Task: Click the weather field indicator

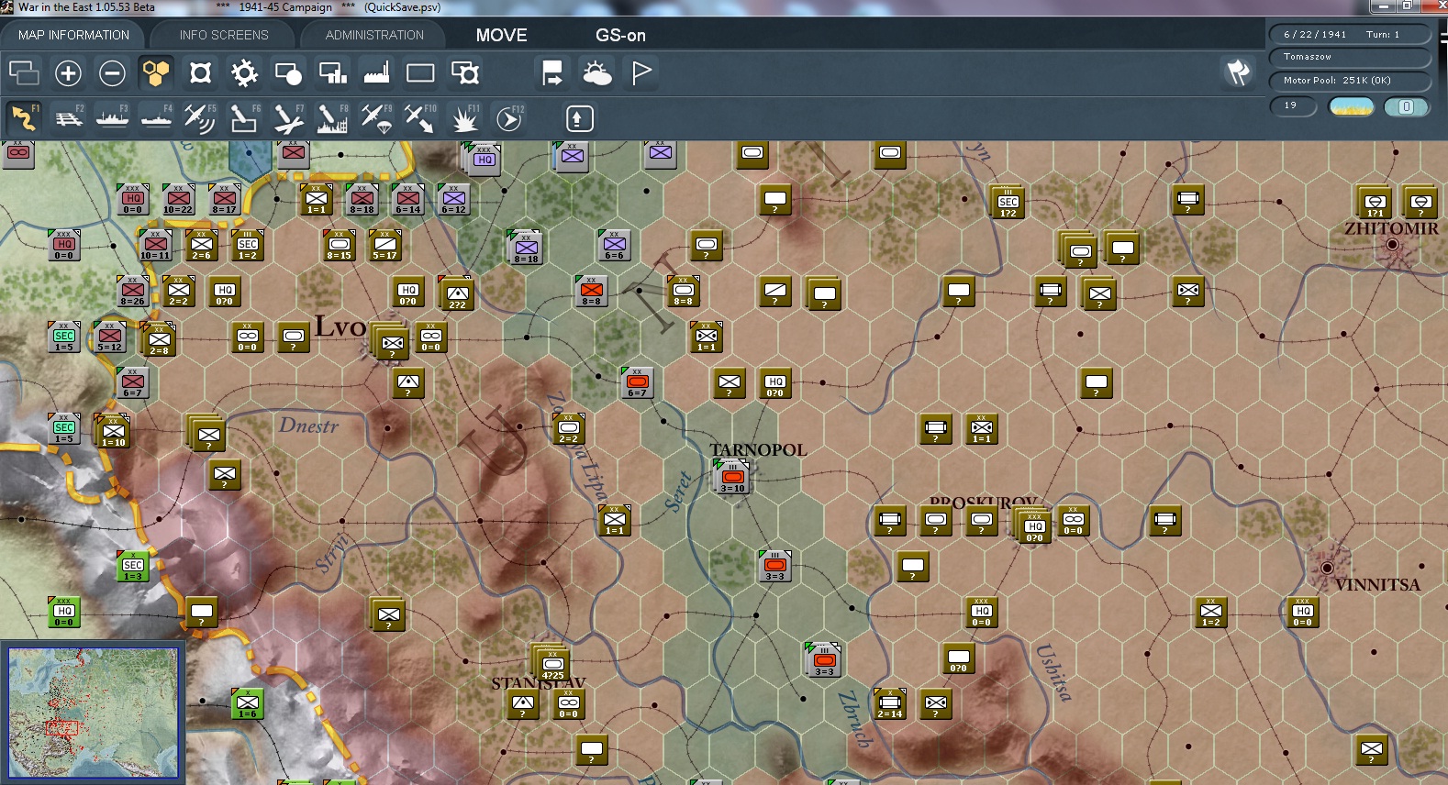Action: click(x=1352, y=106)
